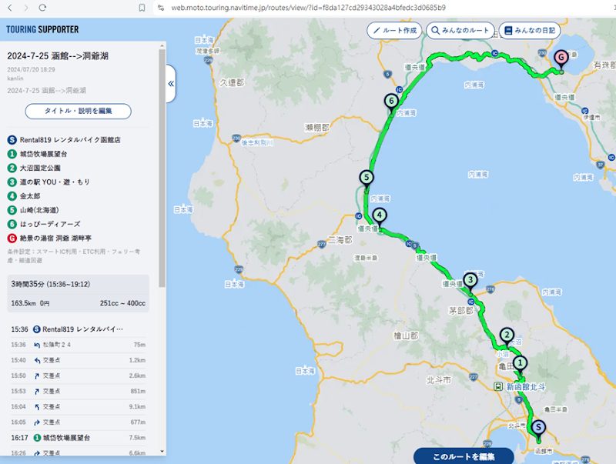
Task: Click the browser reload icon
Action: tap(42, 7)
